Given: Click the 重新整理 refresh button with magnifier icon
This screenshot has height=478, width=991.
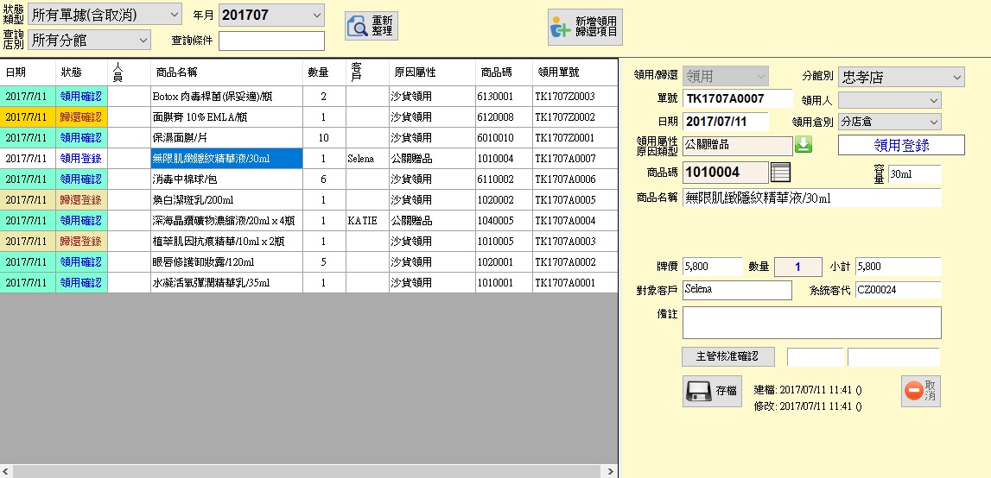Looking at the screenshot, I should (372, 27).
